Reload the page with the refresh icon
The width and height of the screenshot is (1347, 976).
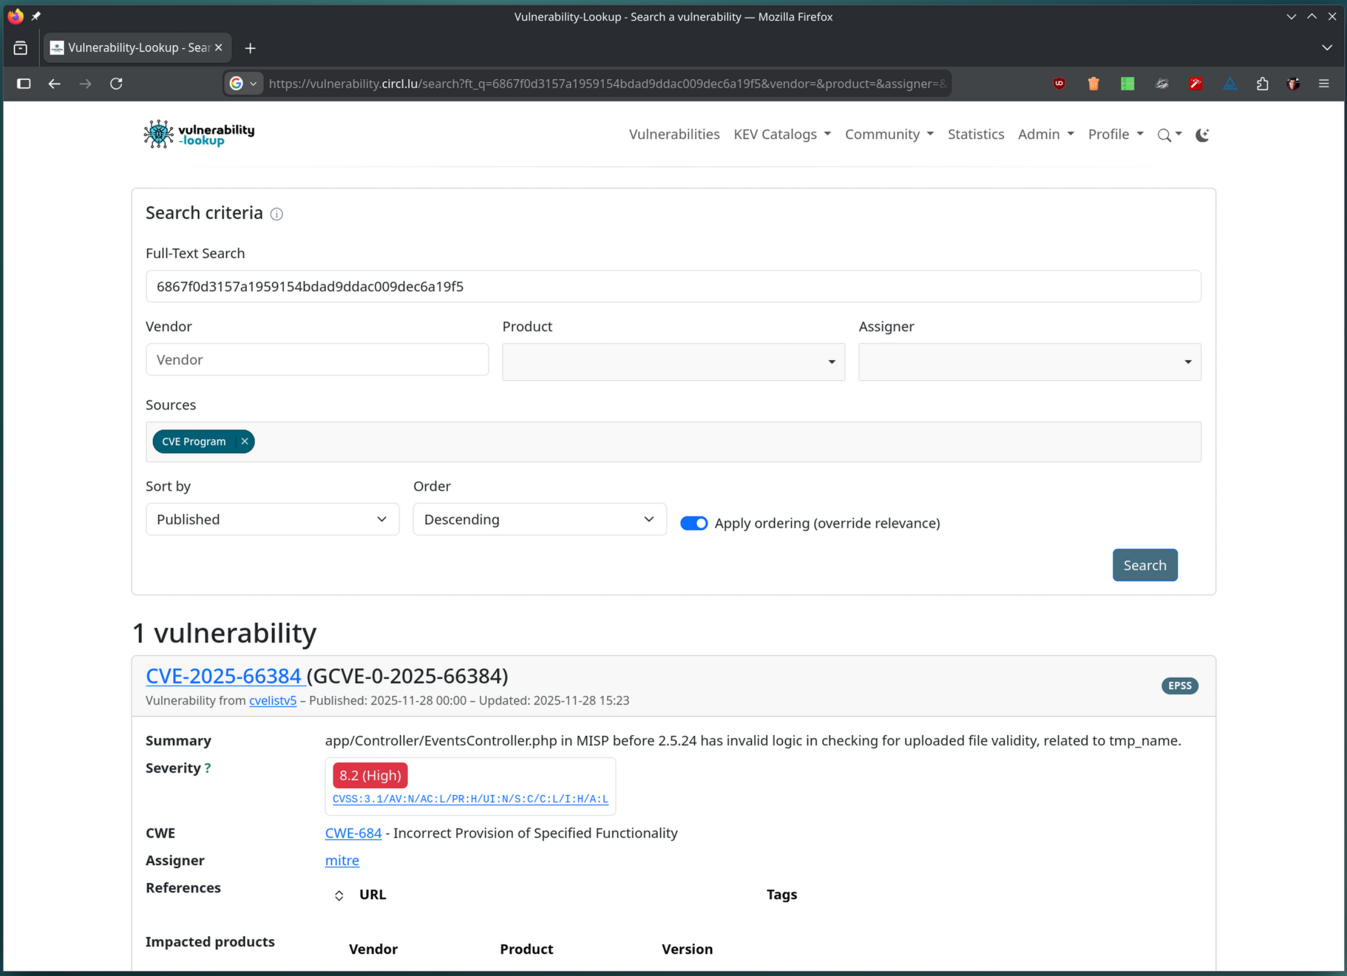[116, 84]
